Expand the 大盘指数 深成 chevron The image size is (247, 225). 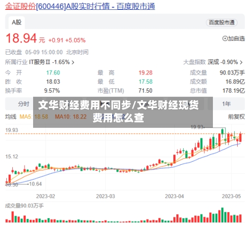(x=241, y=62)
